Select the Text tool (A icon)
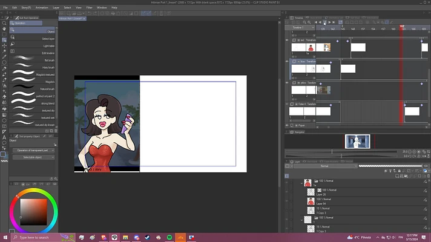 pos(4,137)
